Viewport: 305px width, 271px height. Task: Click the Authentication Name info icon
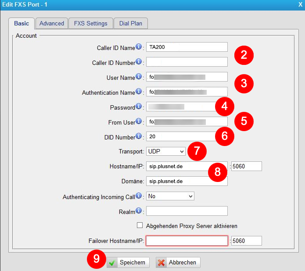[x=139, y=92]
